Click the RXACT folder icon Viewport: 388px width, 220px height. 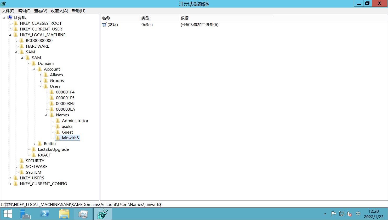[34, 155]
